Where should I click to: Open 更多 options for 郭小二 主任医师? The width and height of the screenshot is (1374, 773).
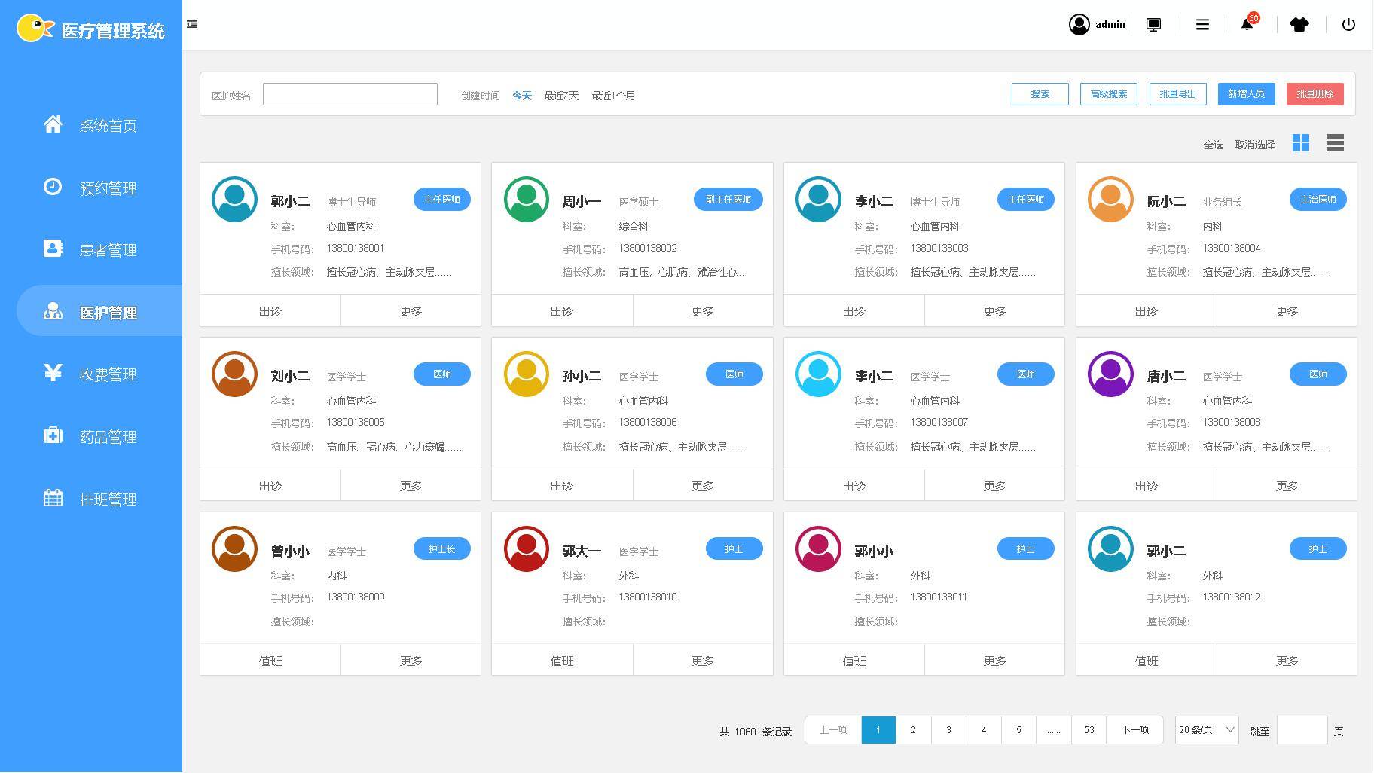tap(411, 311)
